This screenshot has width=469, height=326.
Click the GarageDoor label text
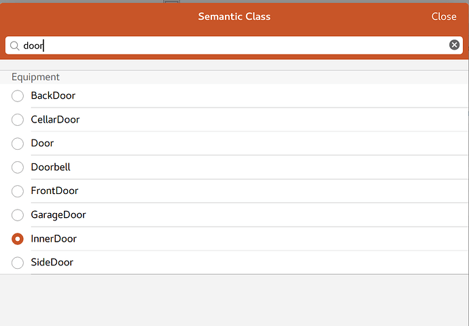[x=58, y=215]
